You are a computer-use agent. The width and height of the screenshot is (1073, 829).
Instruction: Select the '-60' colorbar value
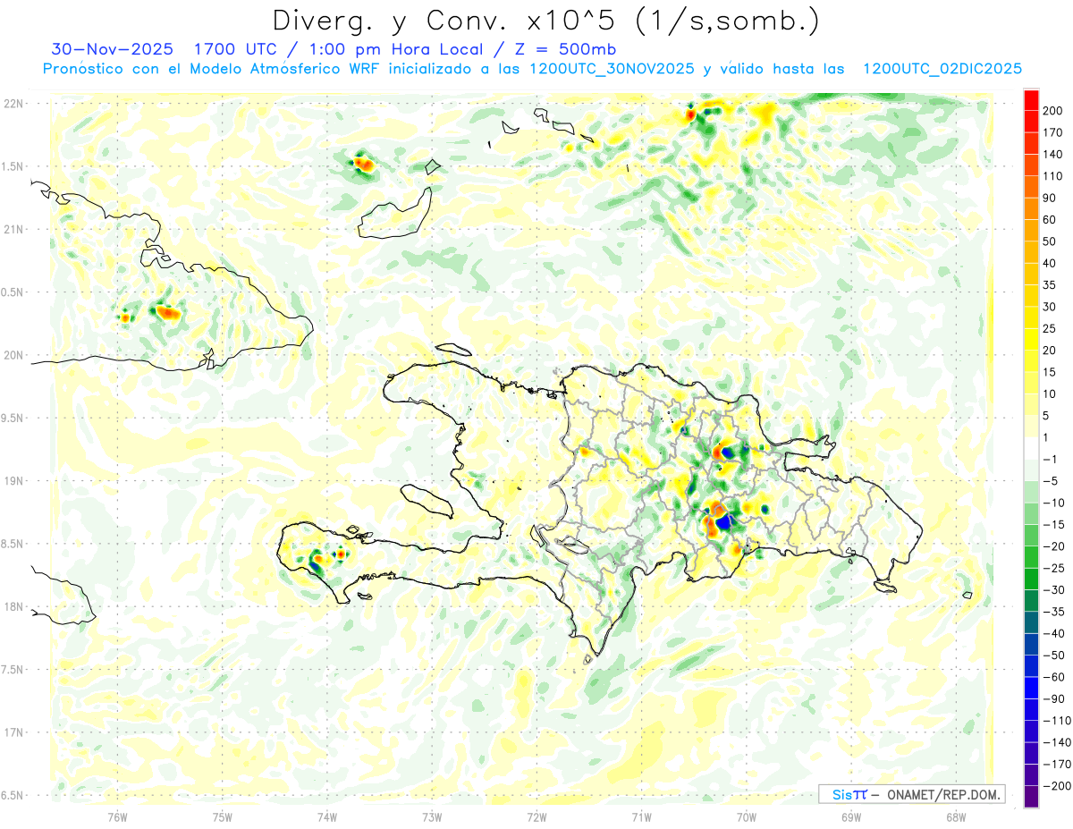tap(1055, 677)
